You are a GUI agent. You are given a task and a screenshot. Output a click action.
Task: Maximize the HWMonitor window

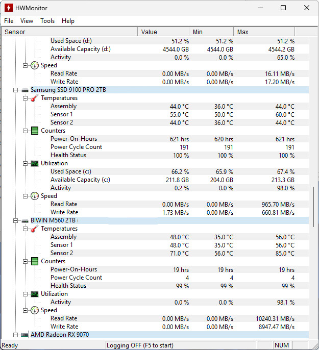coord(283,8)
